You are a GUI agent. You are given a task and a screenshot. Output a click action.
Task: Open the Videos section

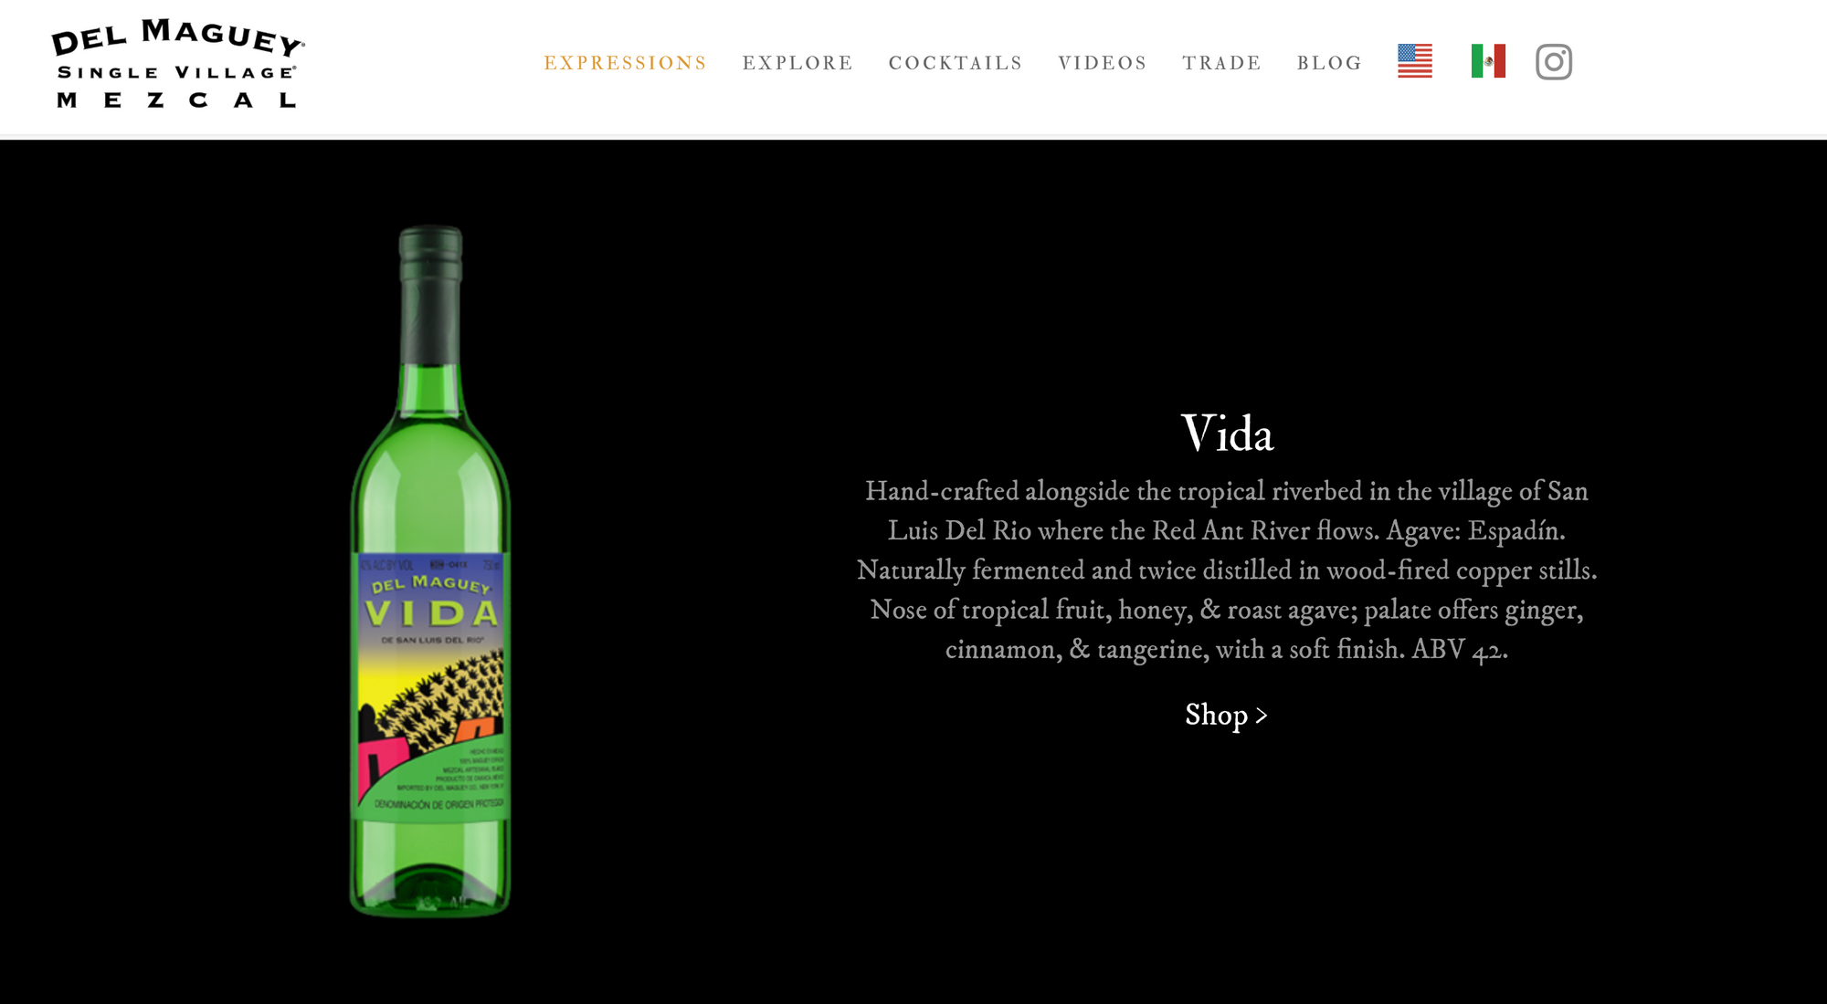point(1103,63)
